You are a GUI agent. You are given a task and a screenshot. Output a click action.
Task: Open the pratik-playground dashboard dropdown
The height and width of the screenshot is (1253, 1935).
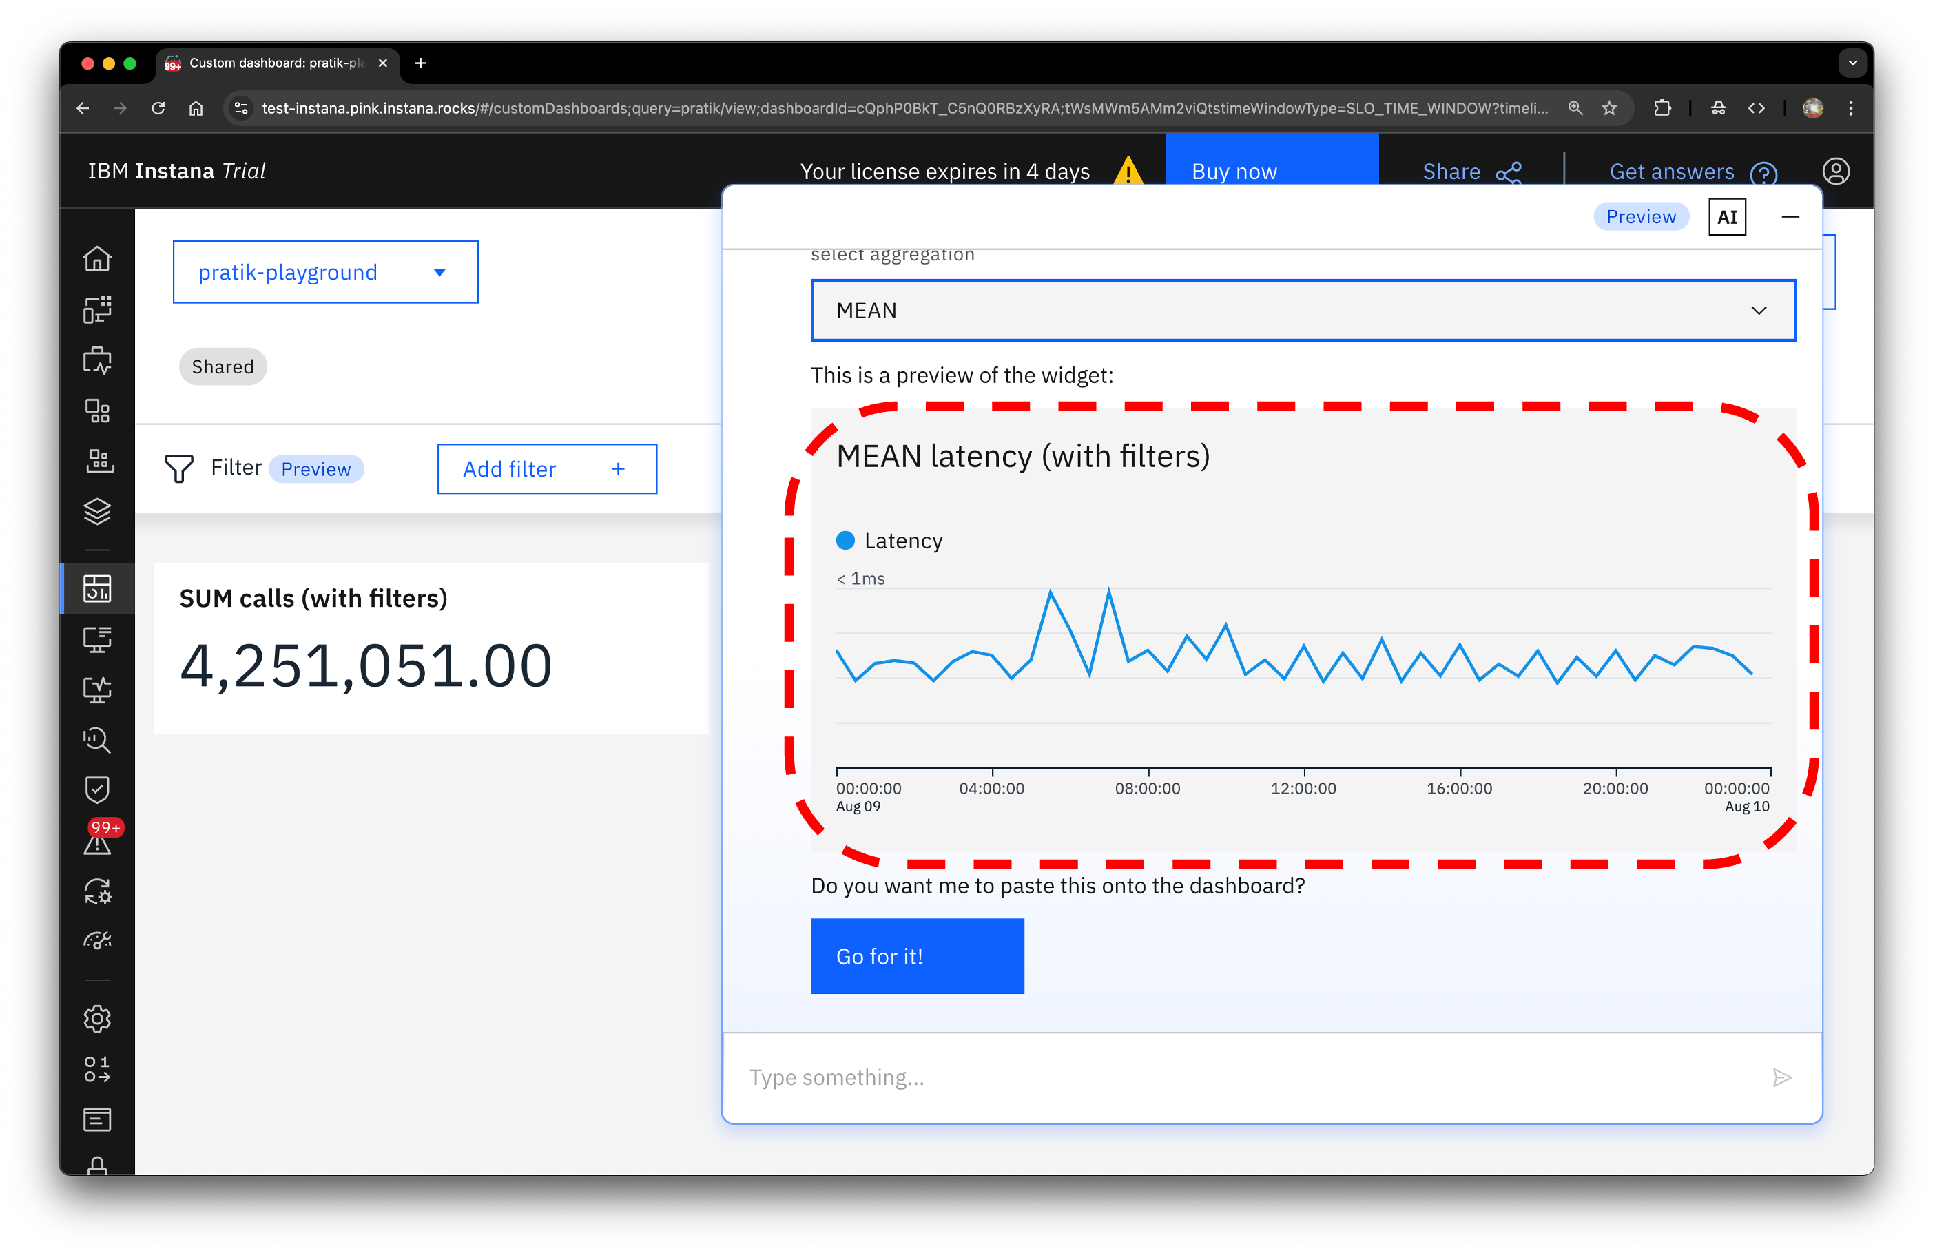coord(325,272)
